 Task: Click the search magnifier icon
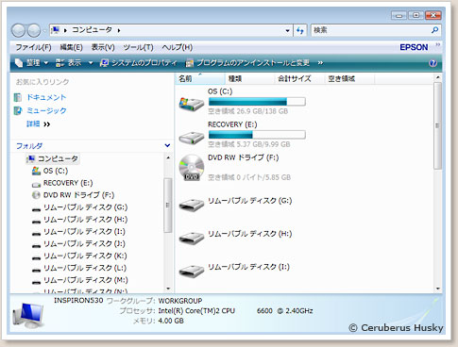[434, 30]
